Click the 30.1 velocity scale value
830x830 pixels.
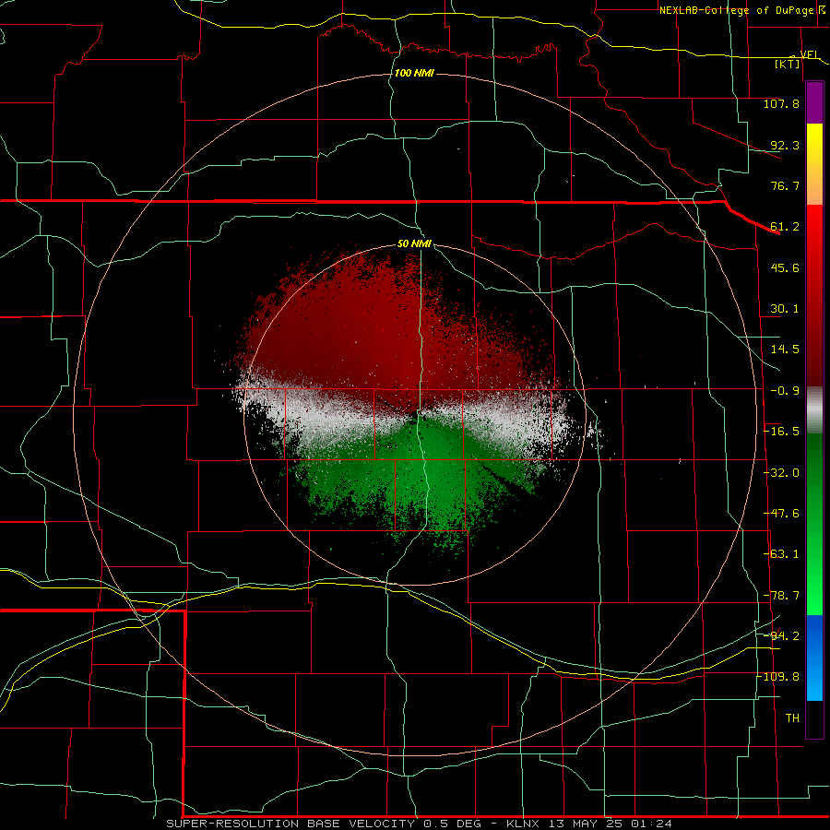click(x=785, y=309)
